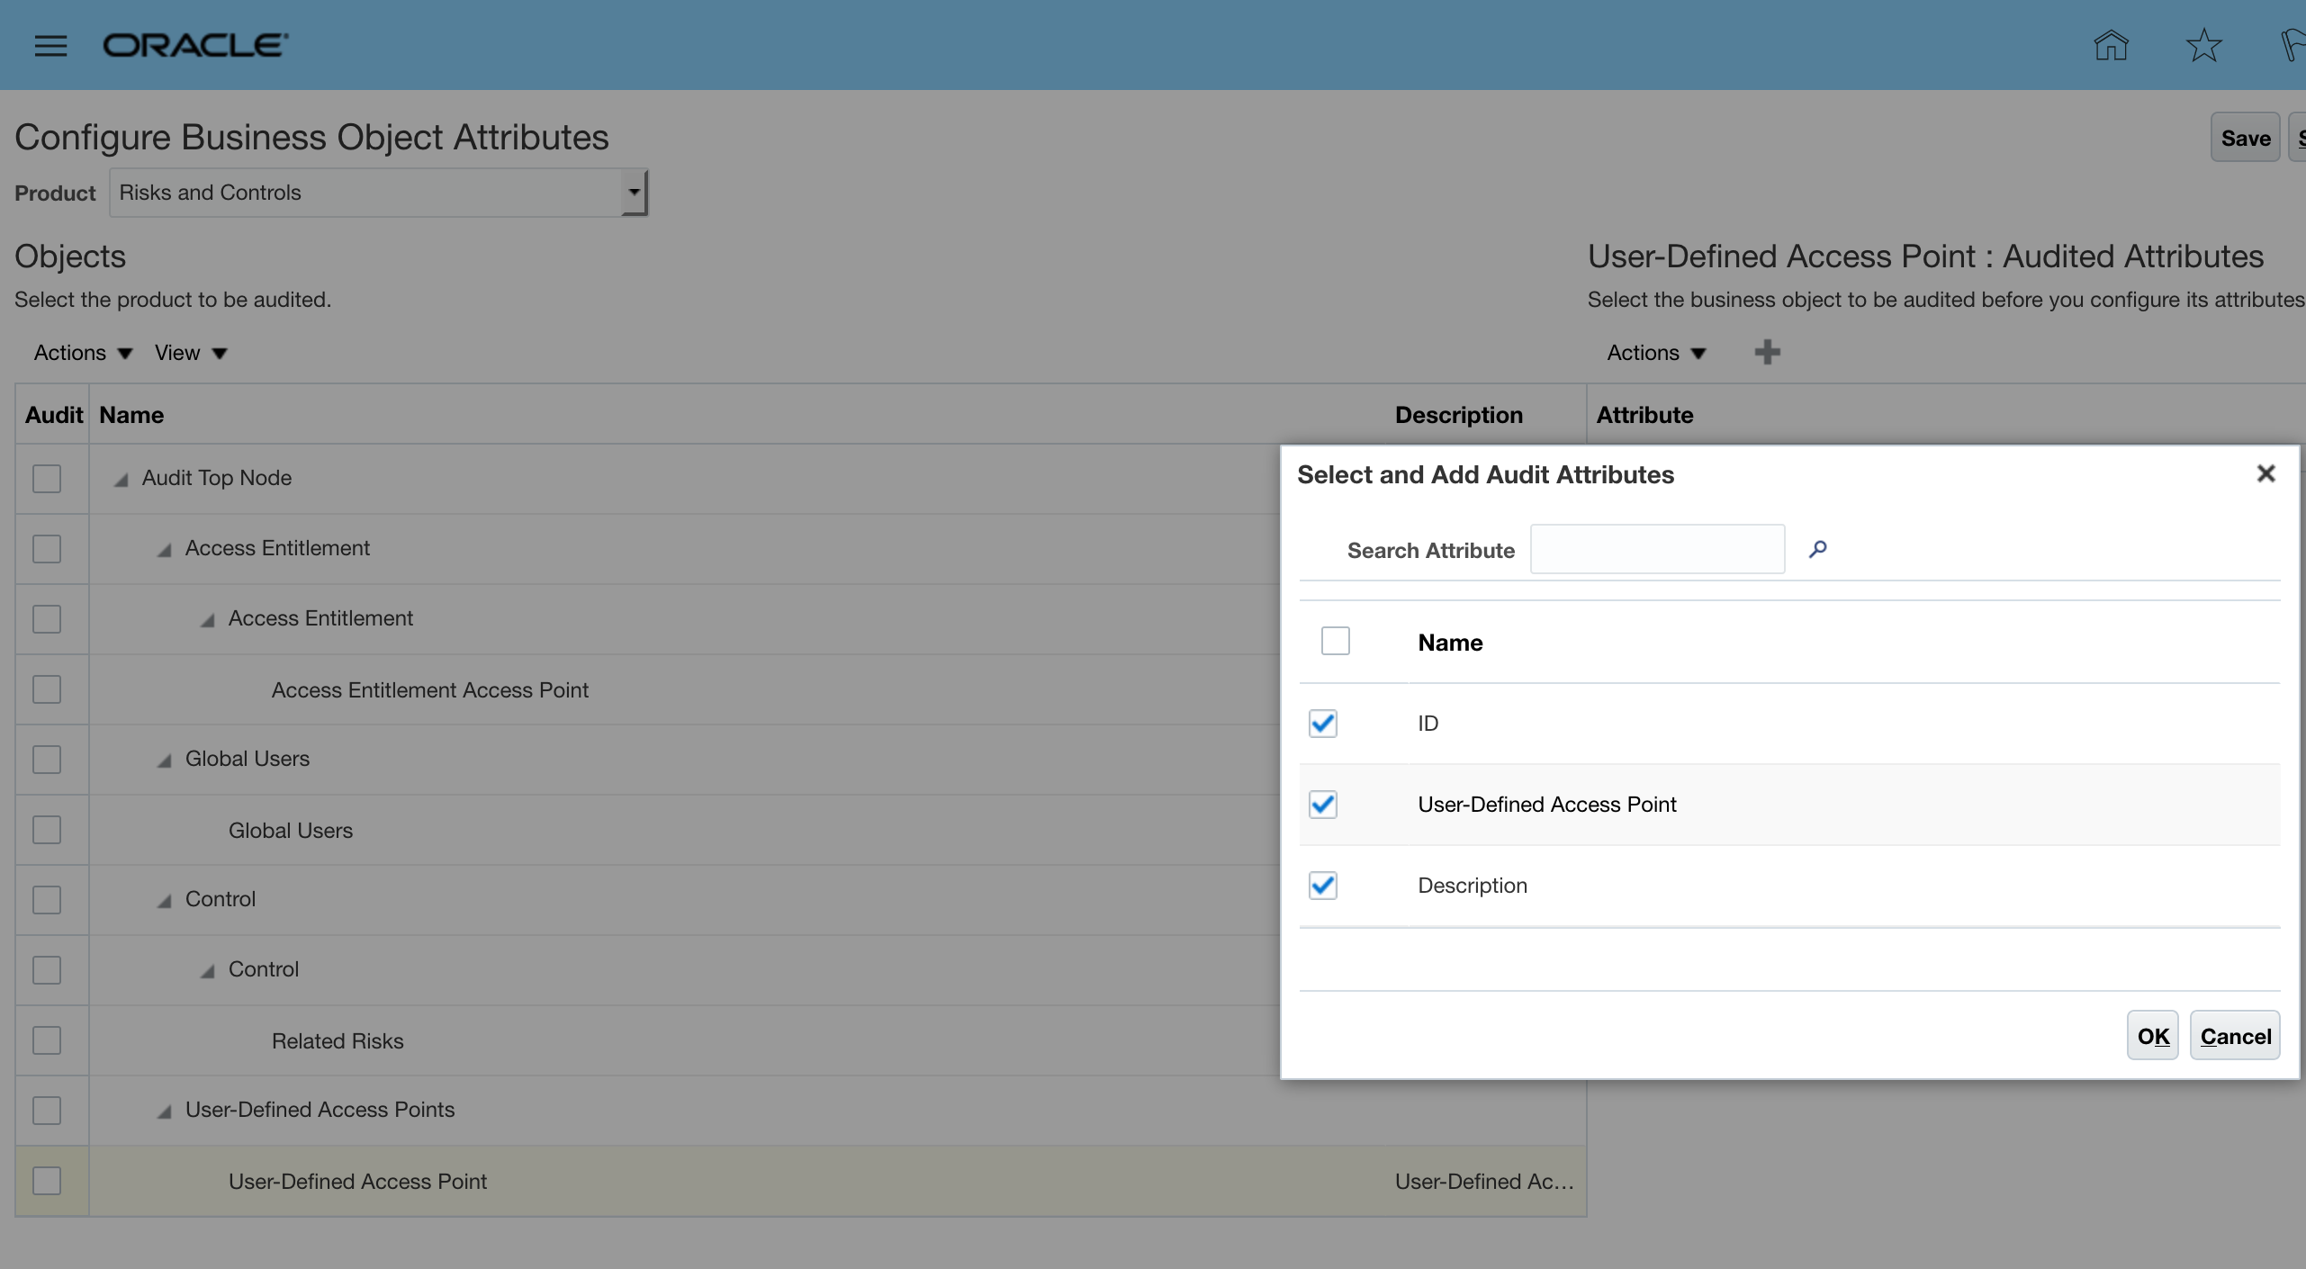This screenshot has height=1269, width=2306.
Task: Click in the Search Attribute field
Action: (1657, 549)
